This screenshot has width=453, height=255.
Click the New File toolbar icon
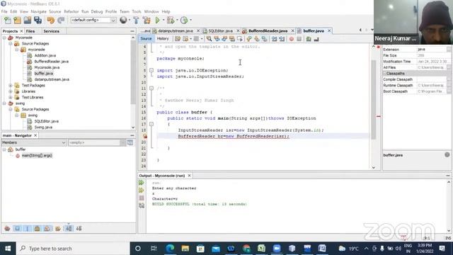pos(8,21)
